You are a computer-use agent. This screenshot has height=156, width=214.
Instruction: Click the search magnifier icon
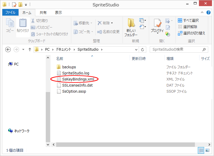point(204,49)
